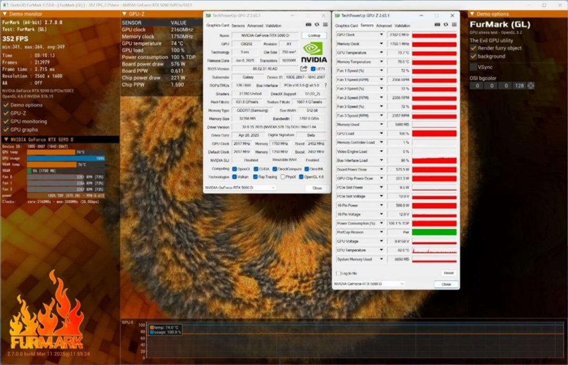Disable Render furry object
The image size is (568, 365).
click(473, 48)
